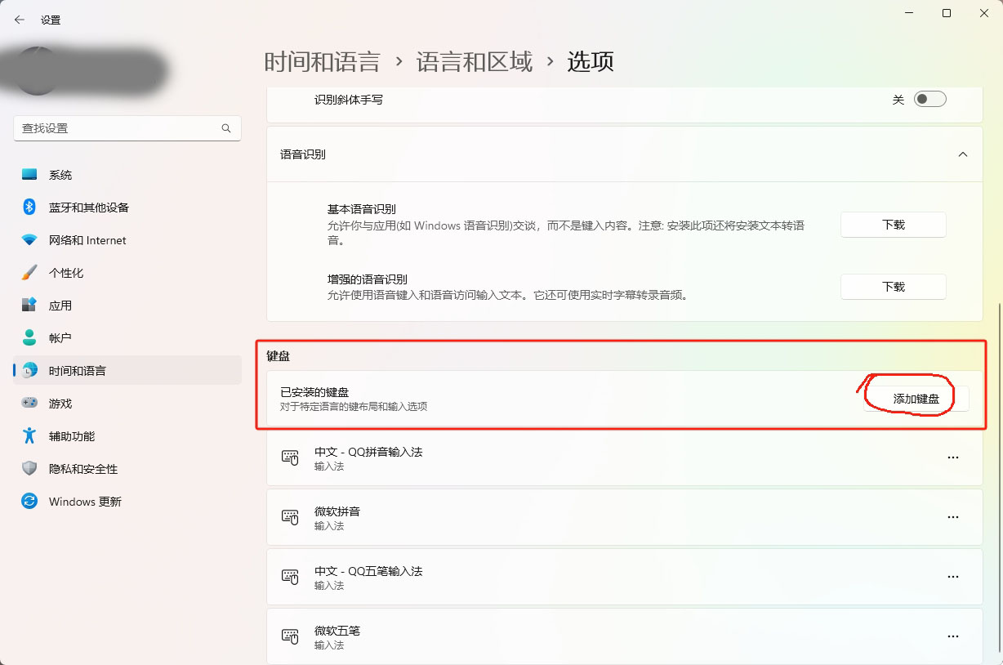Open 帐户 settings category
This screenshot has width=1003, height=665.
point(127,337)
